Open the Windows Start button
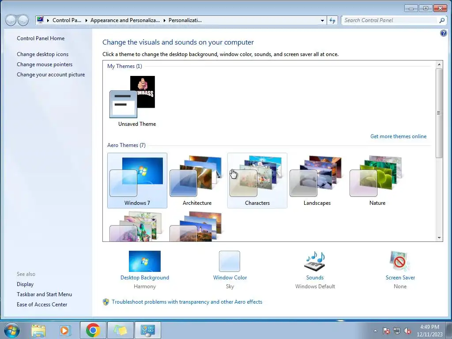 point(12,330)
